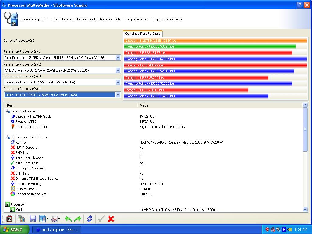The width and height of the screenshot is (312, 234).
Task: Click the Cores per Processor row icon
Action: tap(13, 168)
